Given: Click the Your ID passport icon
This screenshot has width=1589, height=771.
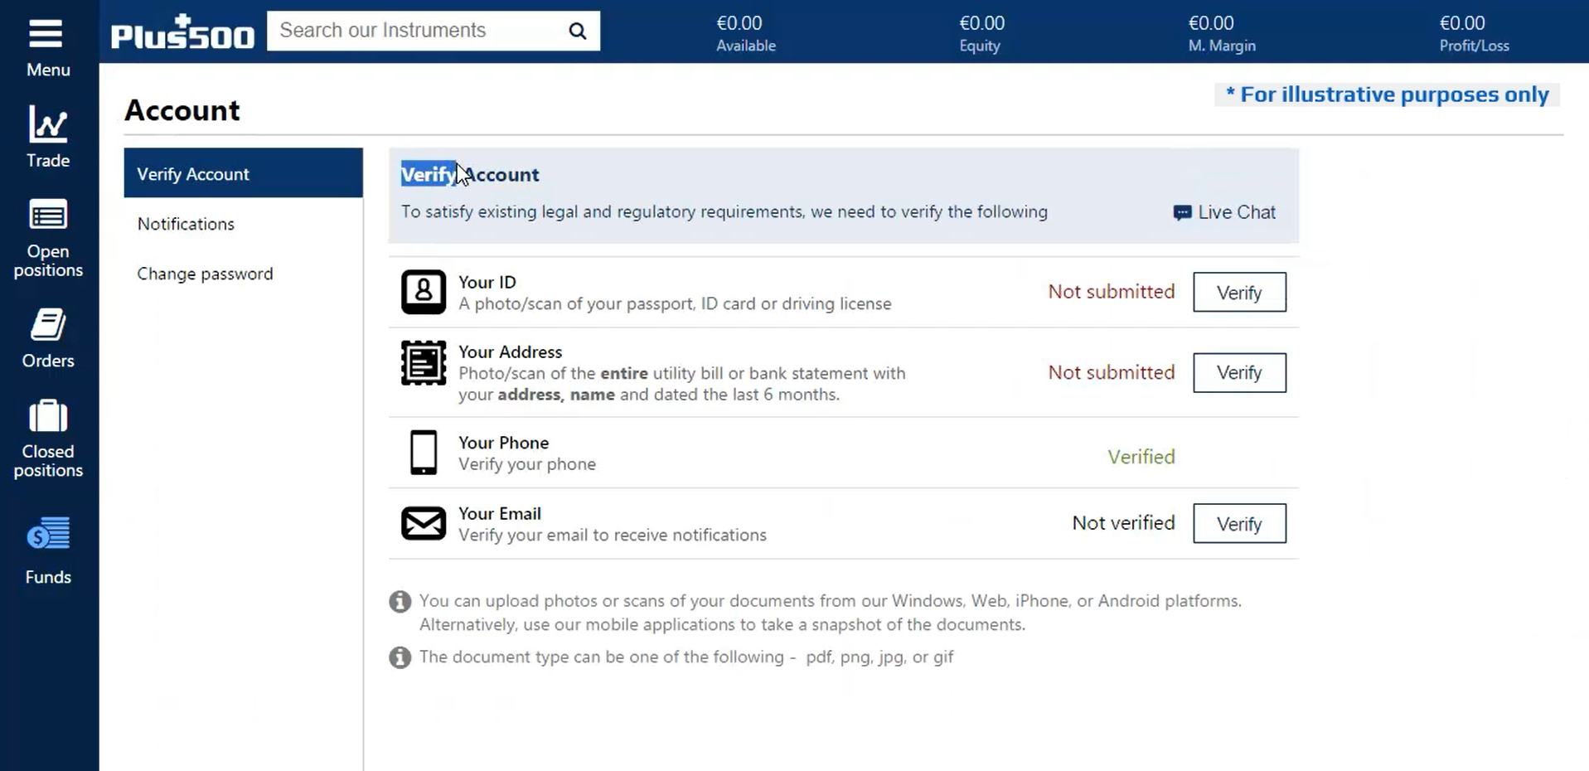Looking at the screenshot, I should (x=424, y=292).
